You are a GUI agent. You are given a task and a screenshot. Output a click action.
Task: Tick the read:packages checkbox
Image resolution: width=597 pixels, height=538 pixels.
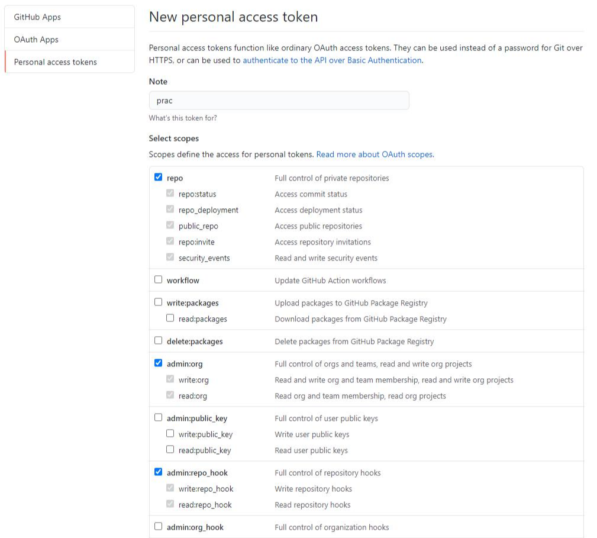170,318
